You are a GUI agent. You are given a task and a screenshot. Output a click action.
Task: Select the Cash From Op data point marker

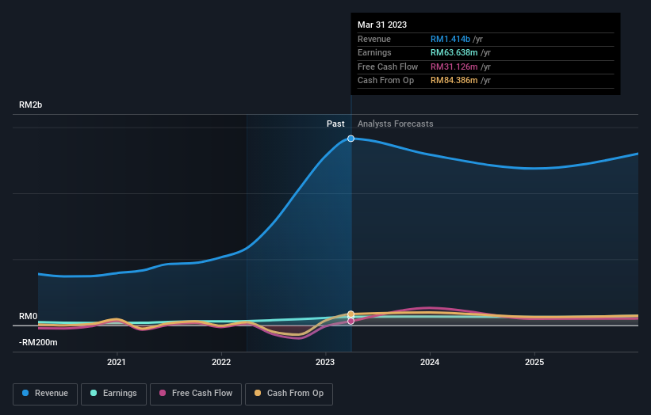click(x=350, y=314)
